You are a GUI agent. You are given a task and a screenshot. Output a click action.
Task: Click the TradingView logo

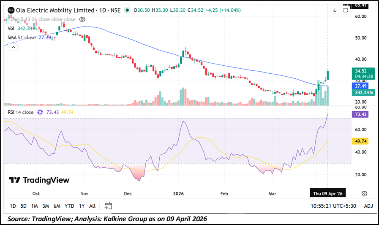pos(39,180)
